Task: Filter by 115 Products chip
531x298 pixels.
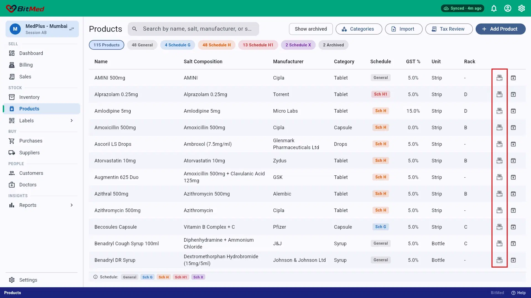Action: (107, 45)
